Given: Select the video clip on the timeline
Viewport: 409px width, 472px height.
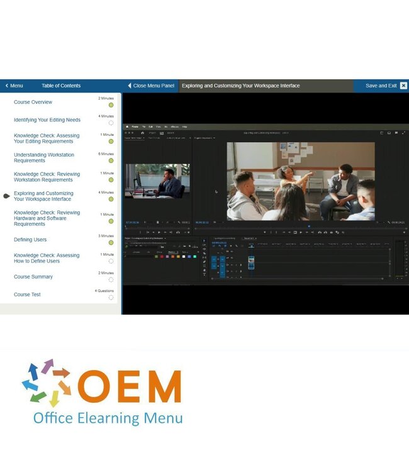Looking at the screenshot, I should click(x=251, y=259).
